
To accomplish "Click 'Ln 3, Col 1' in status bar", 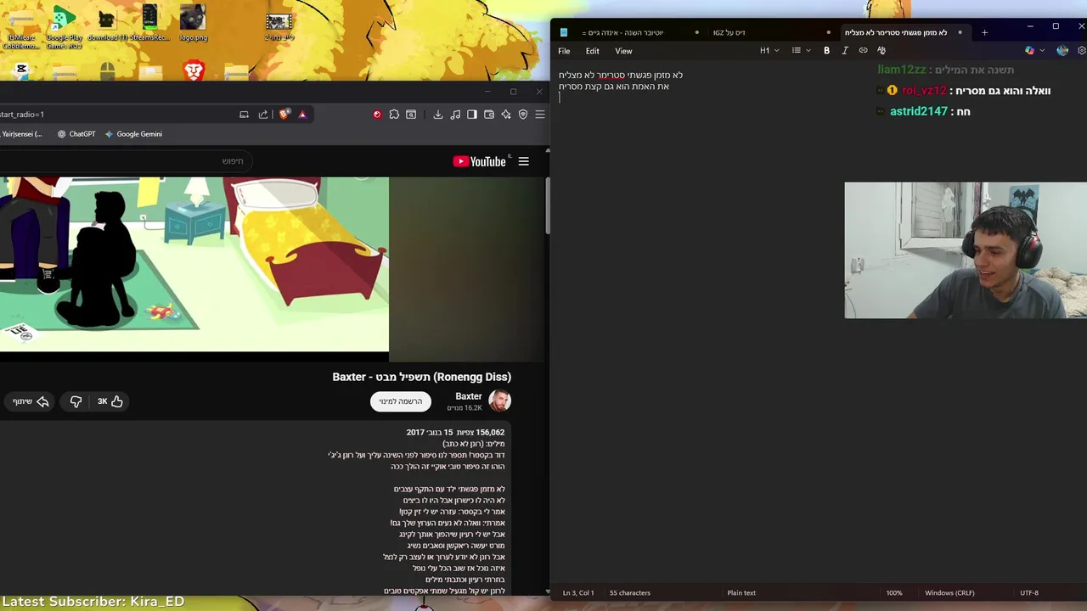I will point(578,593).
